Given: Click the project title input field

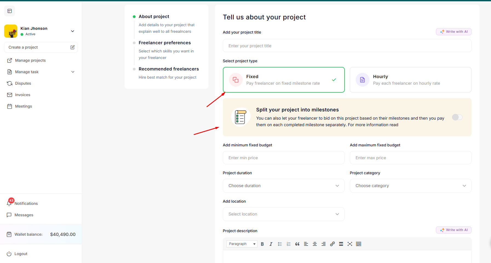Looking at the screenshot, I should (x=347, y=46).
